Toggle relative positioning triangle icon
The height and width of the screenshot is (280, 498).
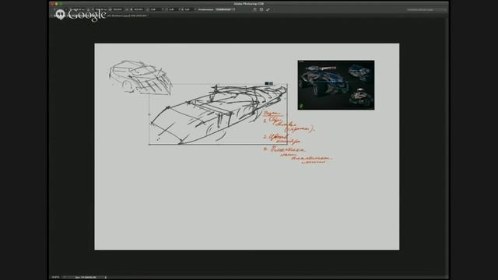click(89, 9)
